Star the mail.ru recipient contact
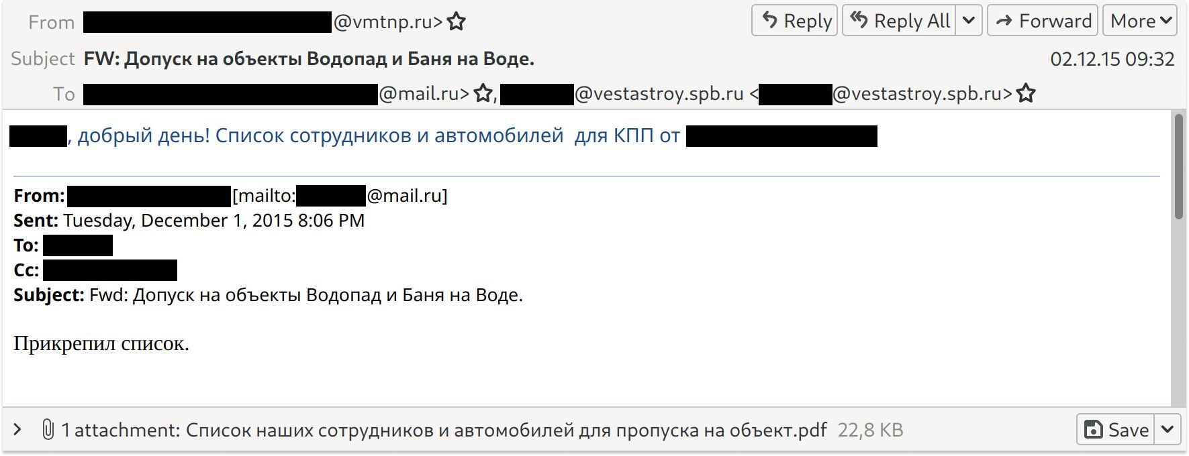 (483, 94)
